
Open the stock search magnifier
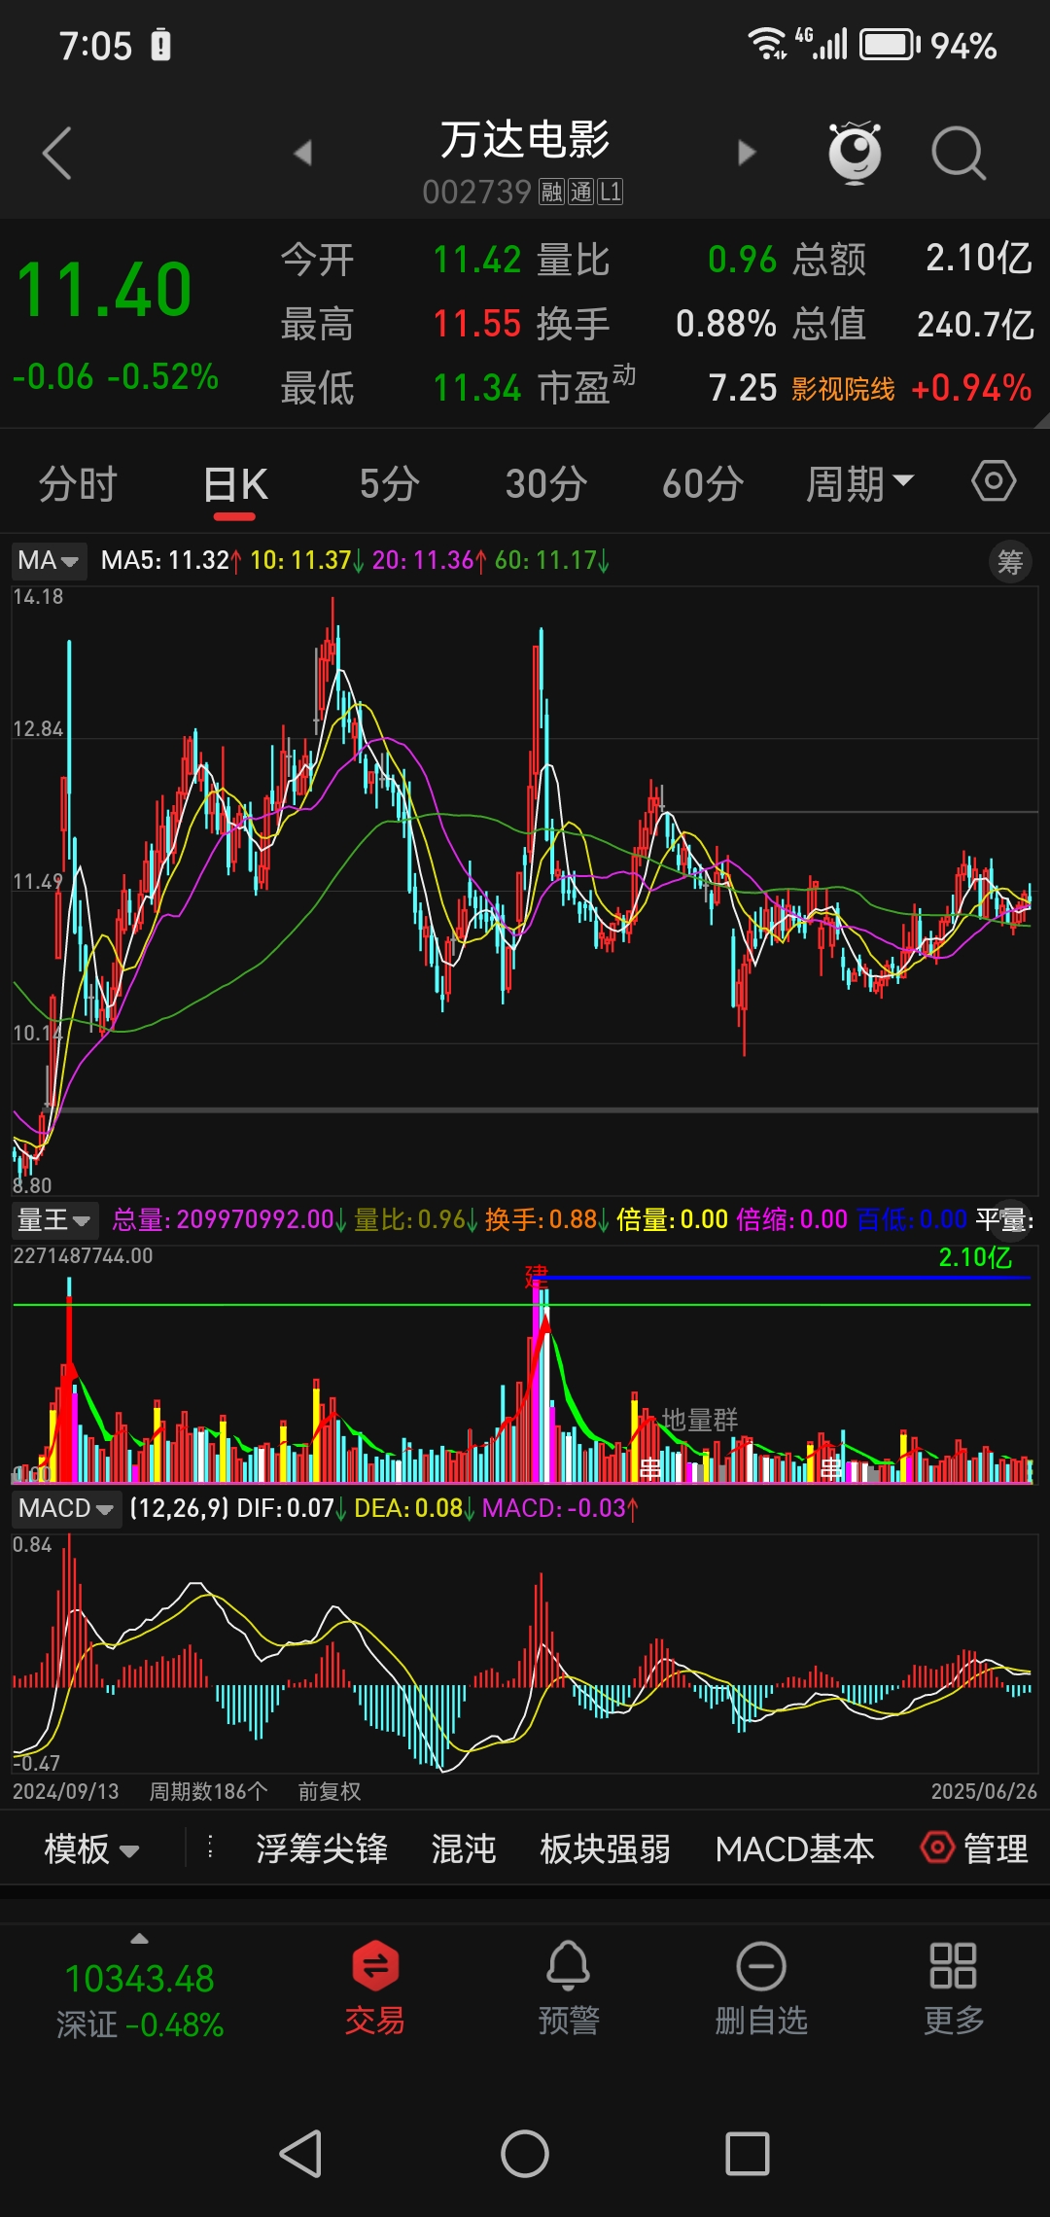pos(959,154)
